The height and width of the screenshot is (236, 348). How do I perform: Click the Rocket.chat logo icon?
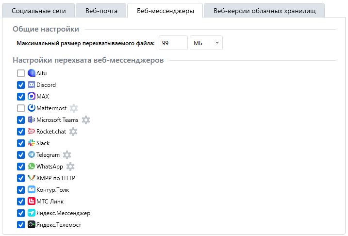pos(31,132)
